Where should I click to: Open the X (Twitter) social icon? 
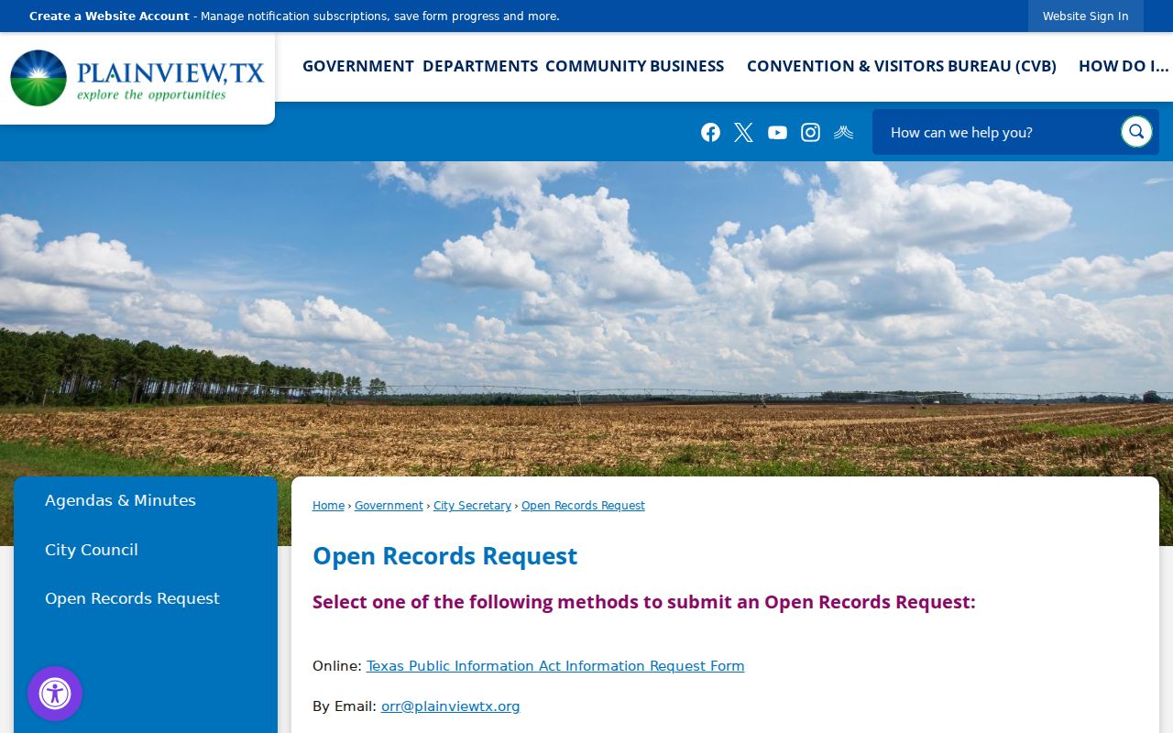click(743, 132)
